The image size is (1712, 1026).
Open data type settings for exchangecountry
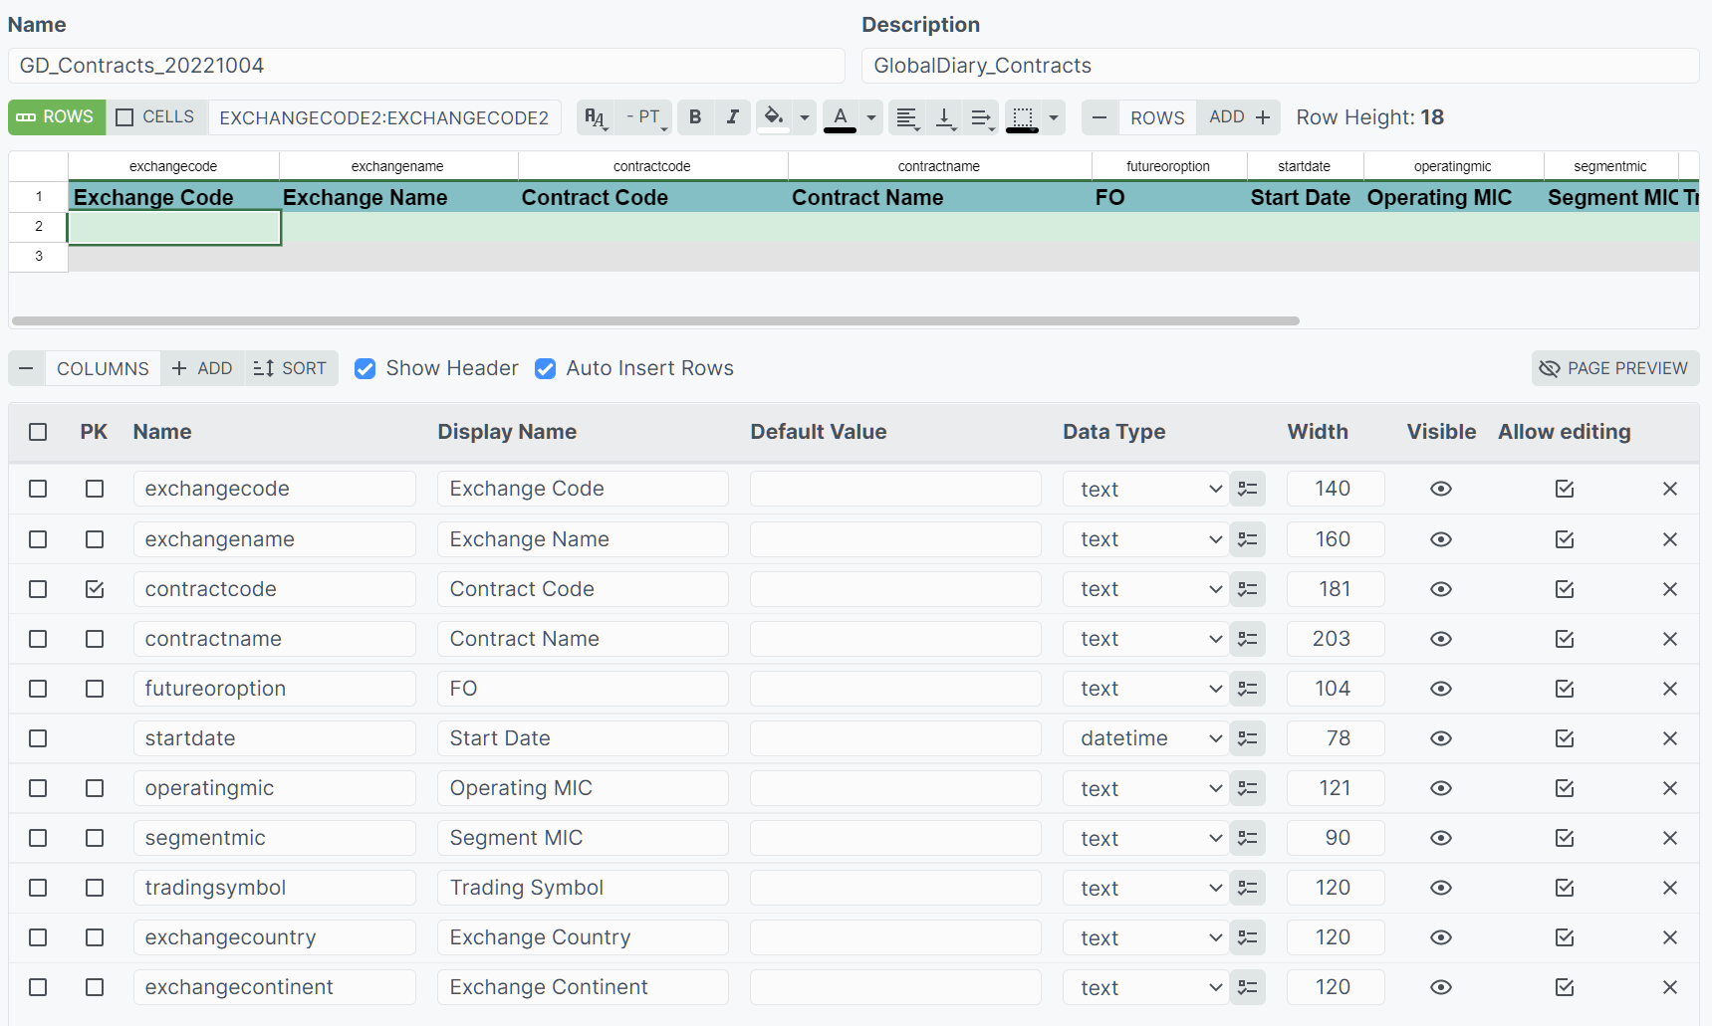1248,937
